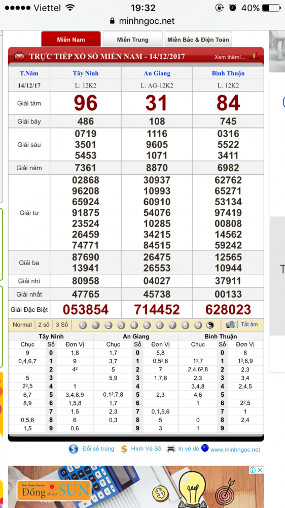Open the An Giang province link
The image size is (285, 508).
tap(157, 73)
